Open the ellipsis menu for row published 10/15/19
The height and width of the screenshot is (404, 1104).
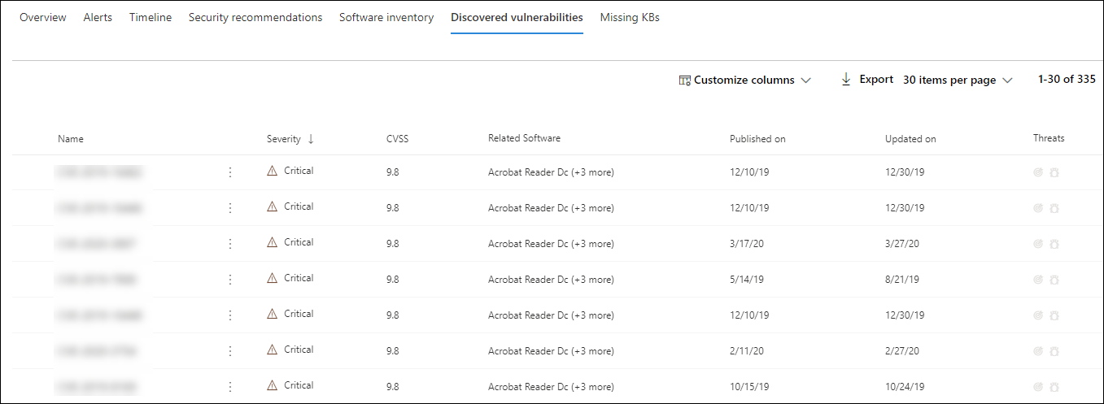pos(230,387)
